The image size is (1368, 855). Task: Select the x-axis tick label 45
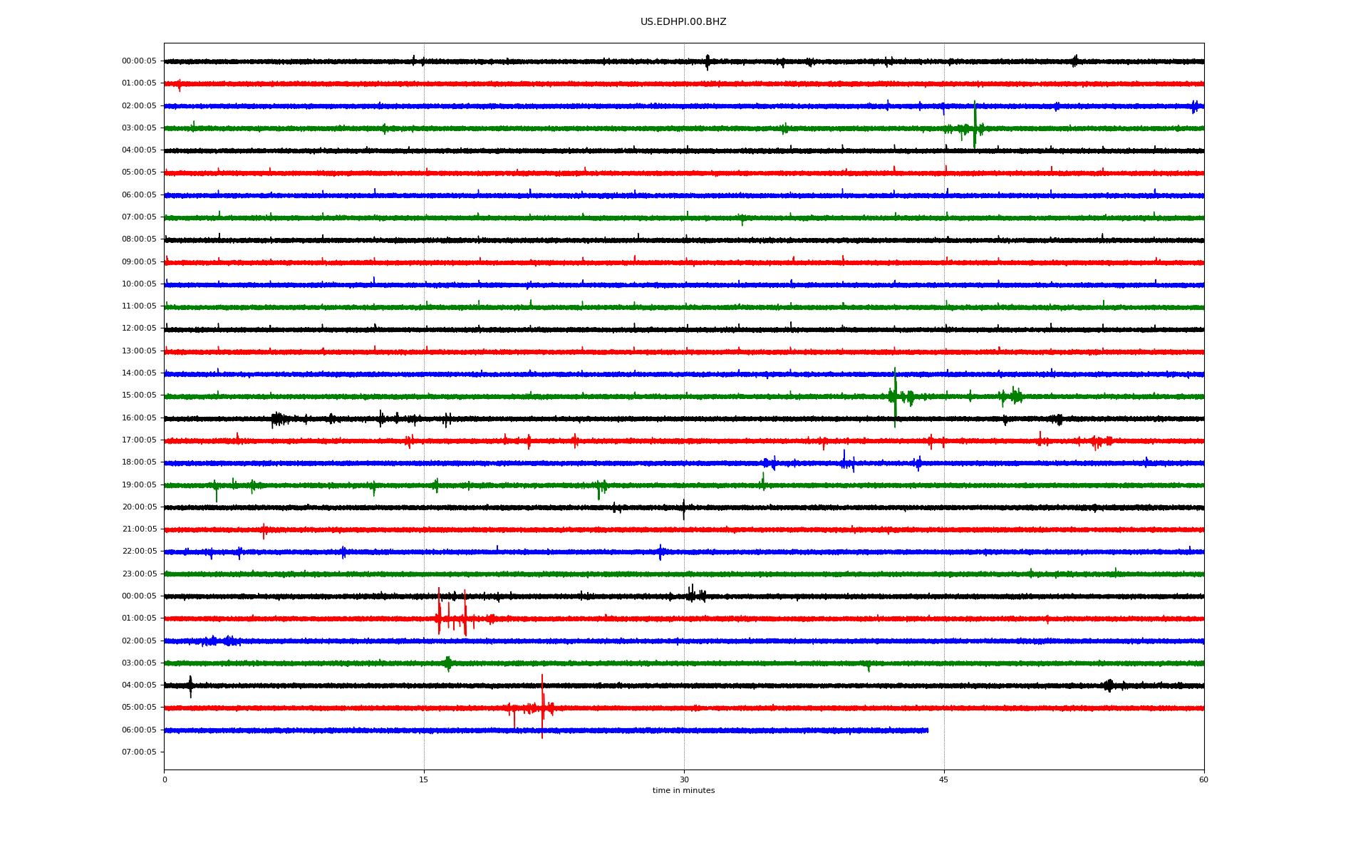(x=944, y=780)
